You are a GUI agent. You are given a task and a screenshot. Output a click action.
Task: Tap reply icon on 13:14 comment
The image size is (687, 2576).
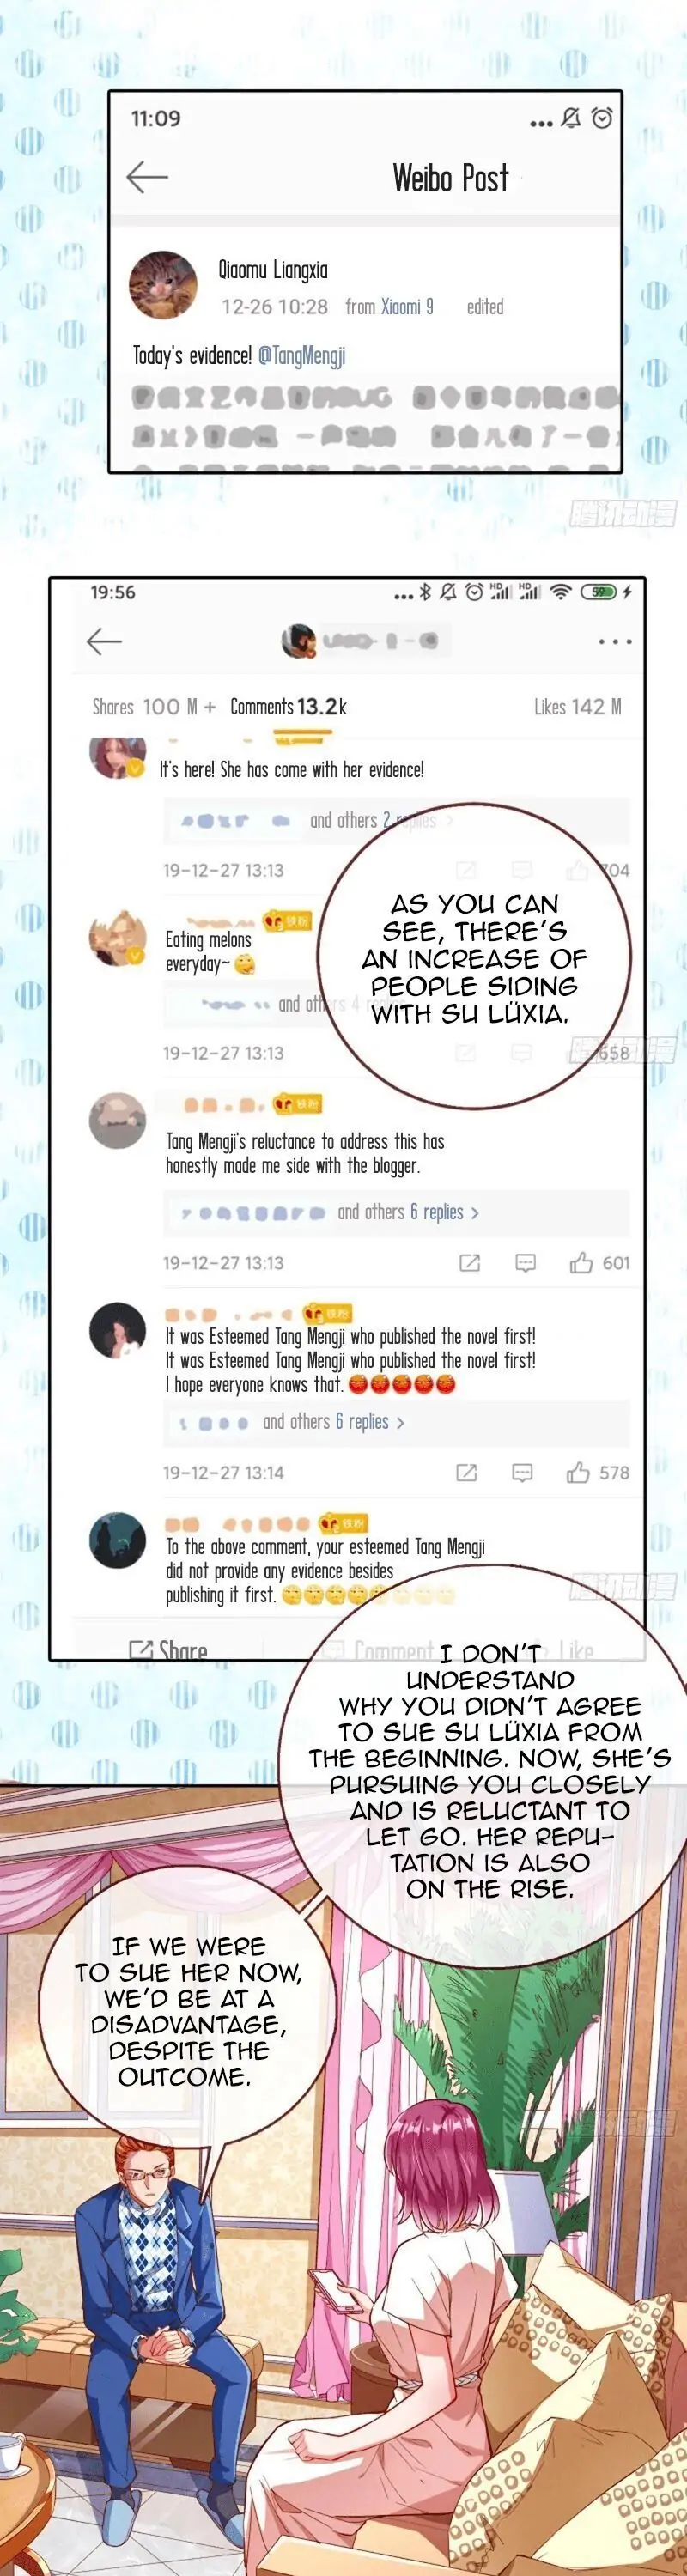point(522,1473)
